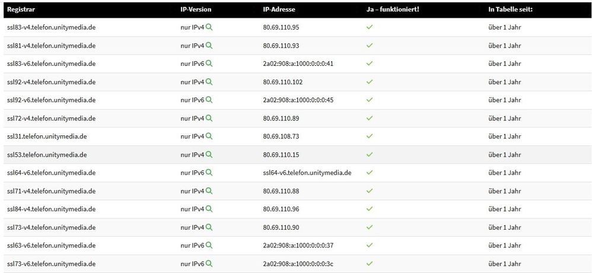
Task: Select registrar ssl92-v6.telefon.unitymedia.de
Action: (x=51, y=100)
